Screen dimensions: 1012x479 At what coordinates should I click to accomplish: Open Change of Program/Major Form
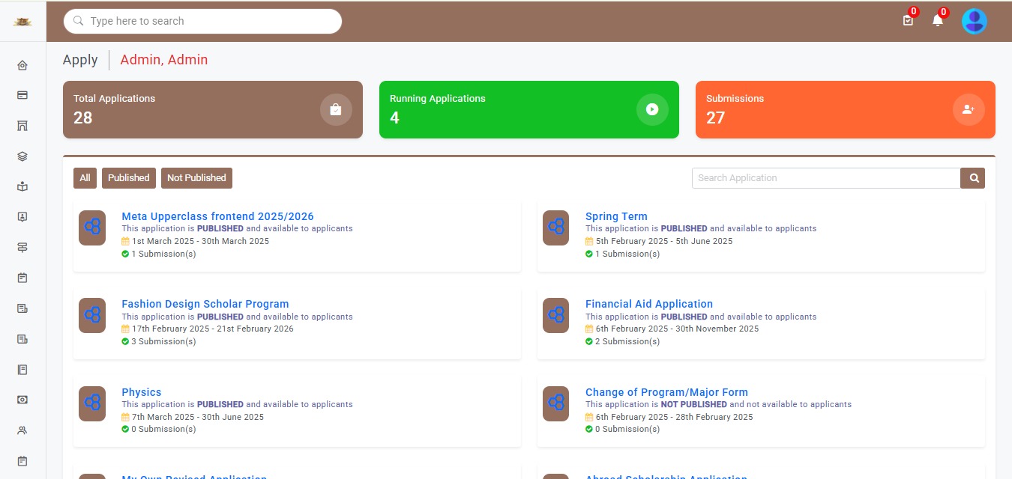point(666,392)
